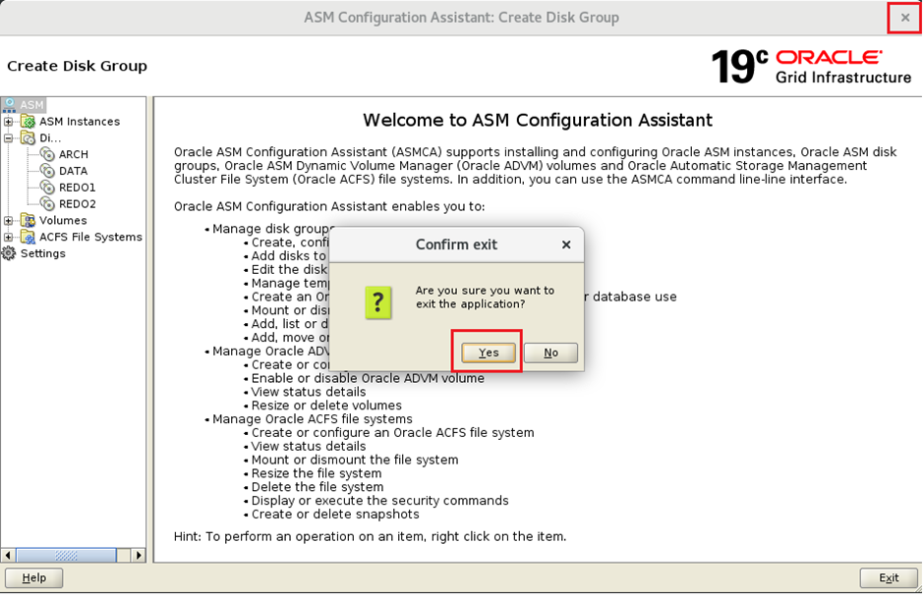Click the DATA disk group icon
The height and width of the screenshot is (598, 923).
click(48, 171)
